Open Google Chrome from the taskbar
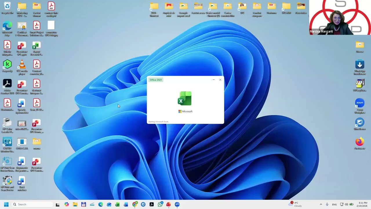Viewport: 371px width, 209px height. pyautogui.click(x=134, y=204)
